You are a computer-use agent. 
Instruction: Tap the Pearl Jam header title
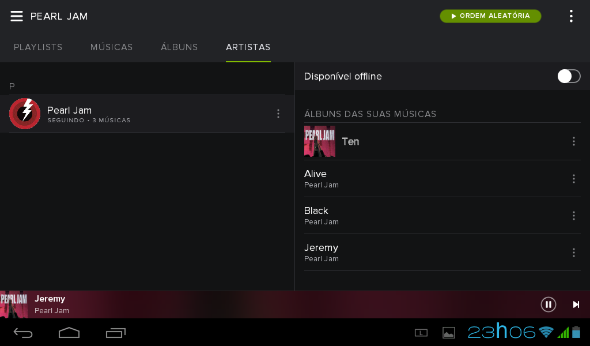click(59, 16)
